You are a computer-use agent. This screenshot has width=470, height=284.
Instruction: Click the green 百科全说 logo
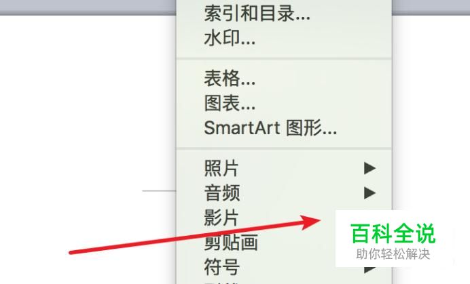(x=393, y=233)
